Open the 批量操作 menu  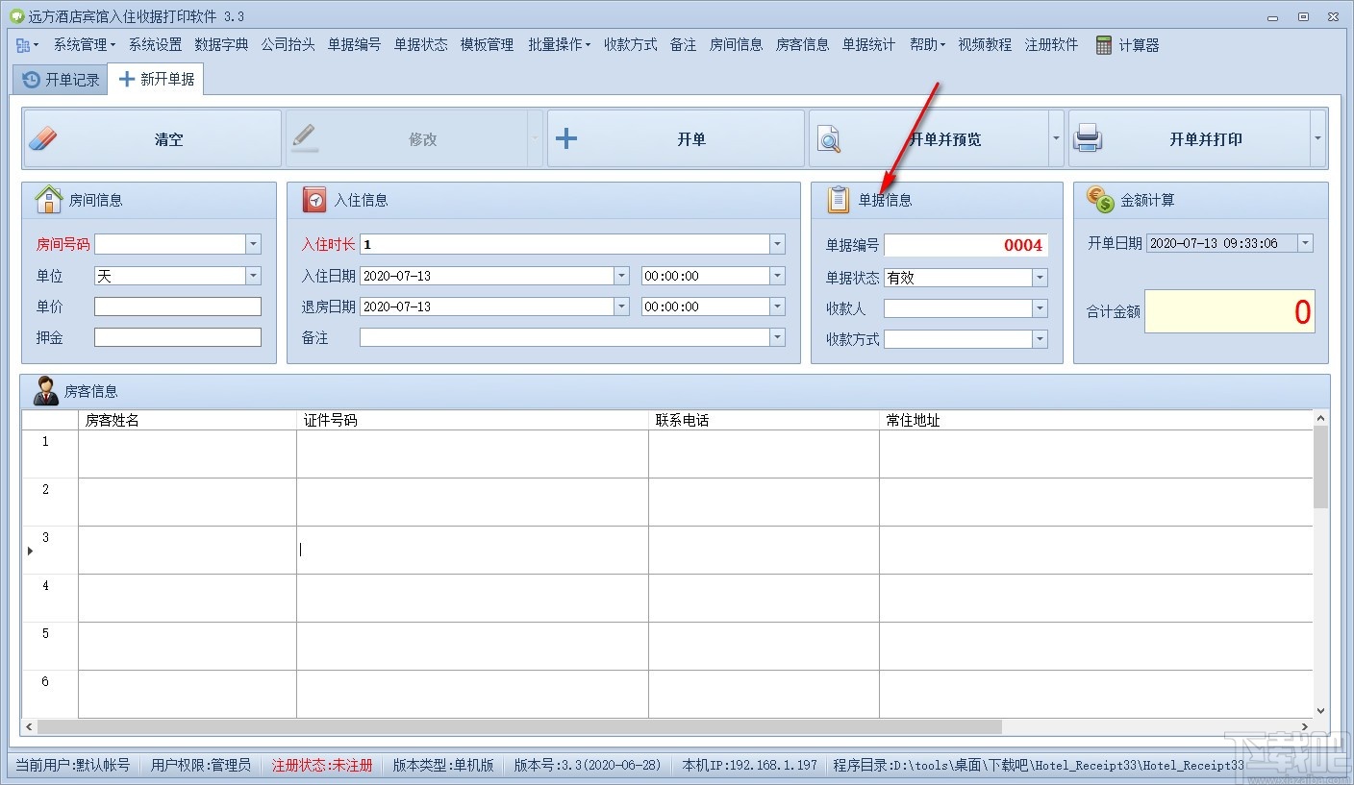[559, 45]
